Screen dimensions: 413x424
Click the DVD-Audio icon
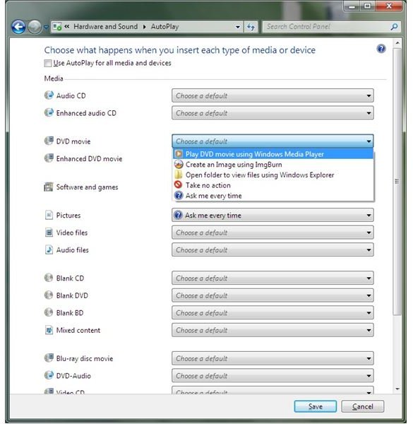tap(49, 375)
